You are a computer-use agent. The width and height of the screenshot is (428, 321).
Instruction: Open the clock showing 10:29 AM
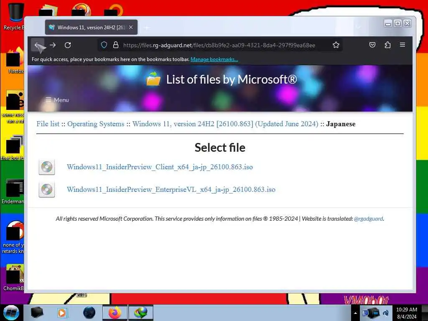click(x=406, y=313)
